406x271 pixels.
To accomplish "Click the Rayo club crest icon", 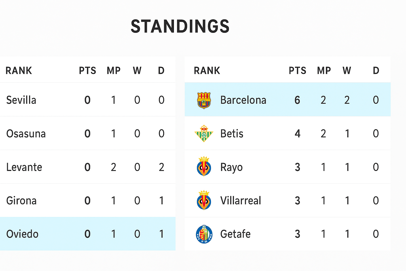I will [x=204, y=167].
